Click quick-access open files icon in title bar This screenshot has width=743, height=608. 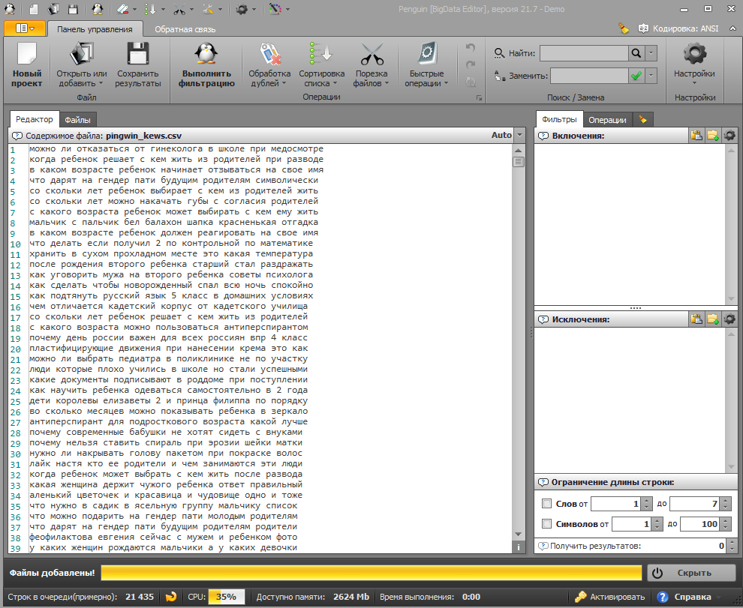(x=53, y=8)
